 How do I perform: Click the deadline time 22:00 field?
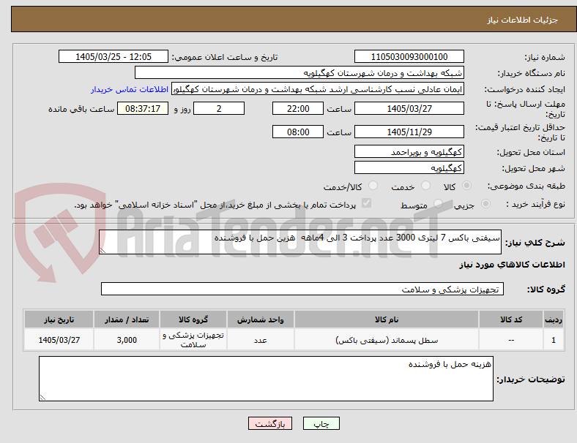click(298, 108)
